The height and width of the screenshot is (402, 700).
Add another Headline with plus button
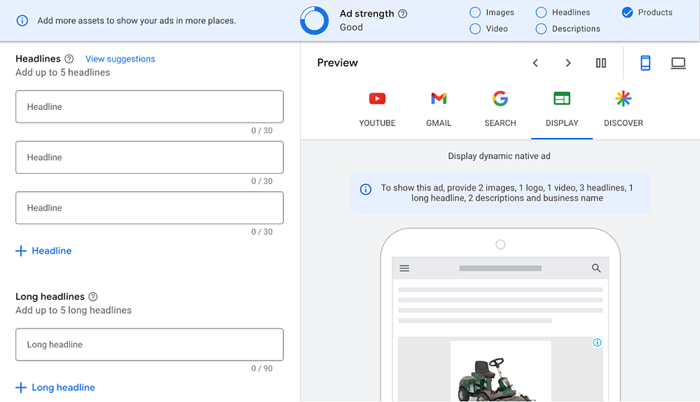[43, 251]
